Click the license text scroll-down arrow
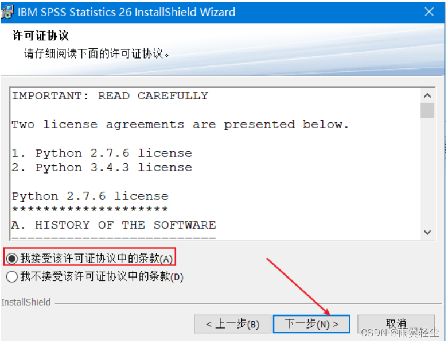 (x=427, y=232)
